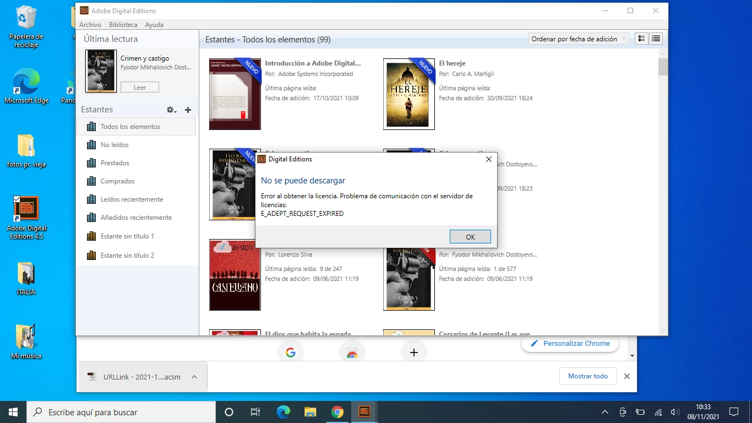Select Estante sin título 2

[137, 256]
